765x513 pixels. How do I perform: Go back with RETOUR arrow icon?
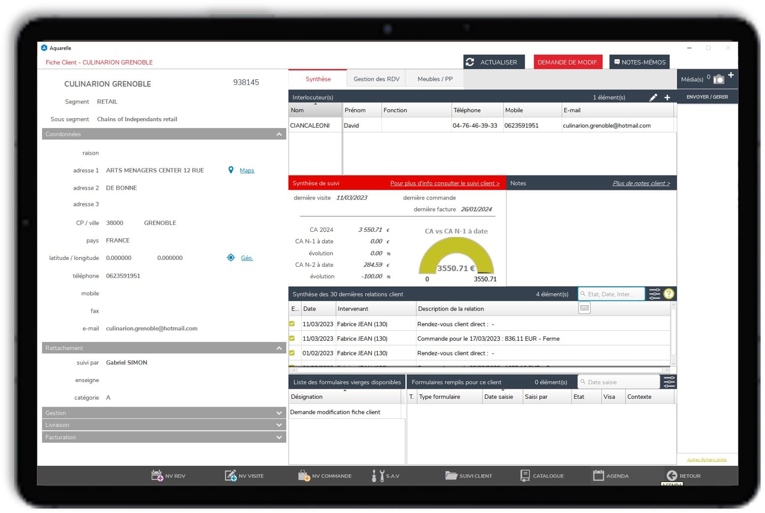(x=671, y=476)
